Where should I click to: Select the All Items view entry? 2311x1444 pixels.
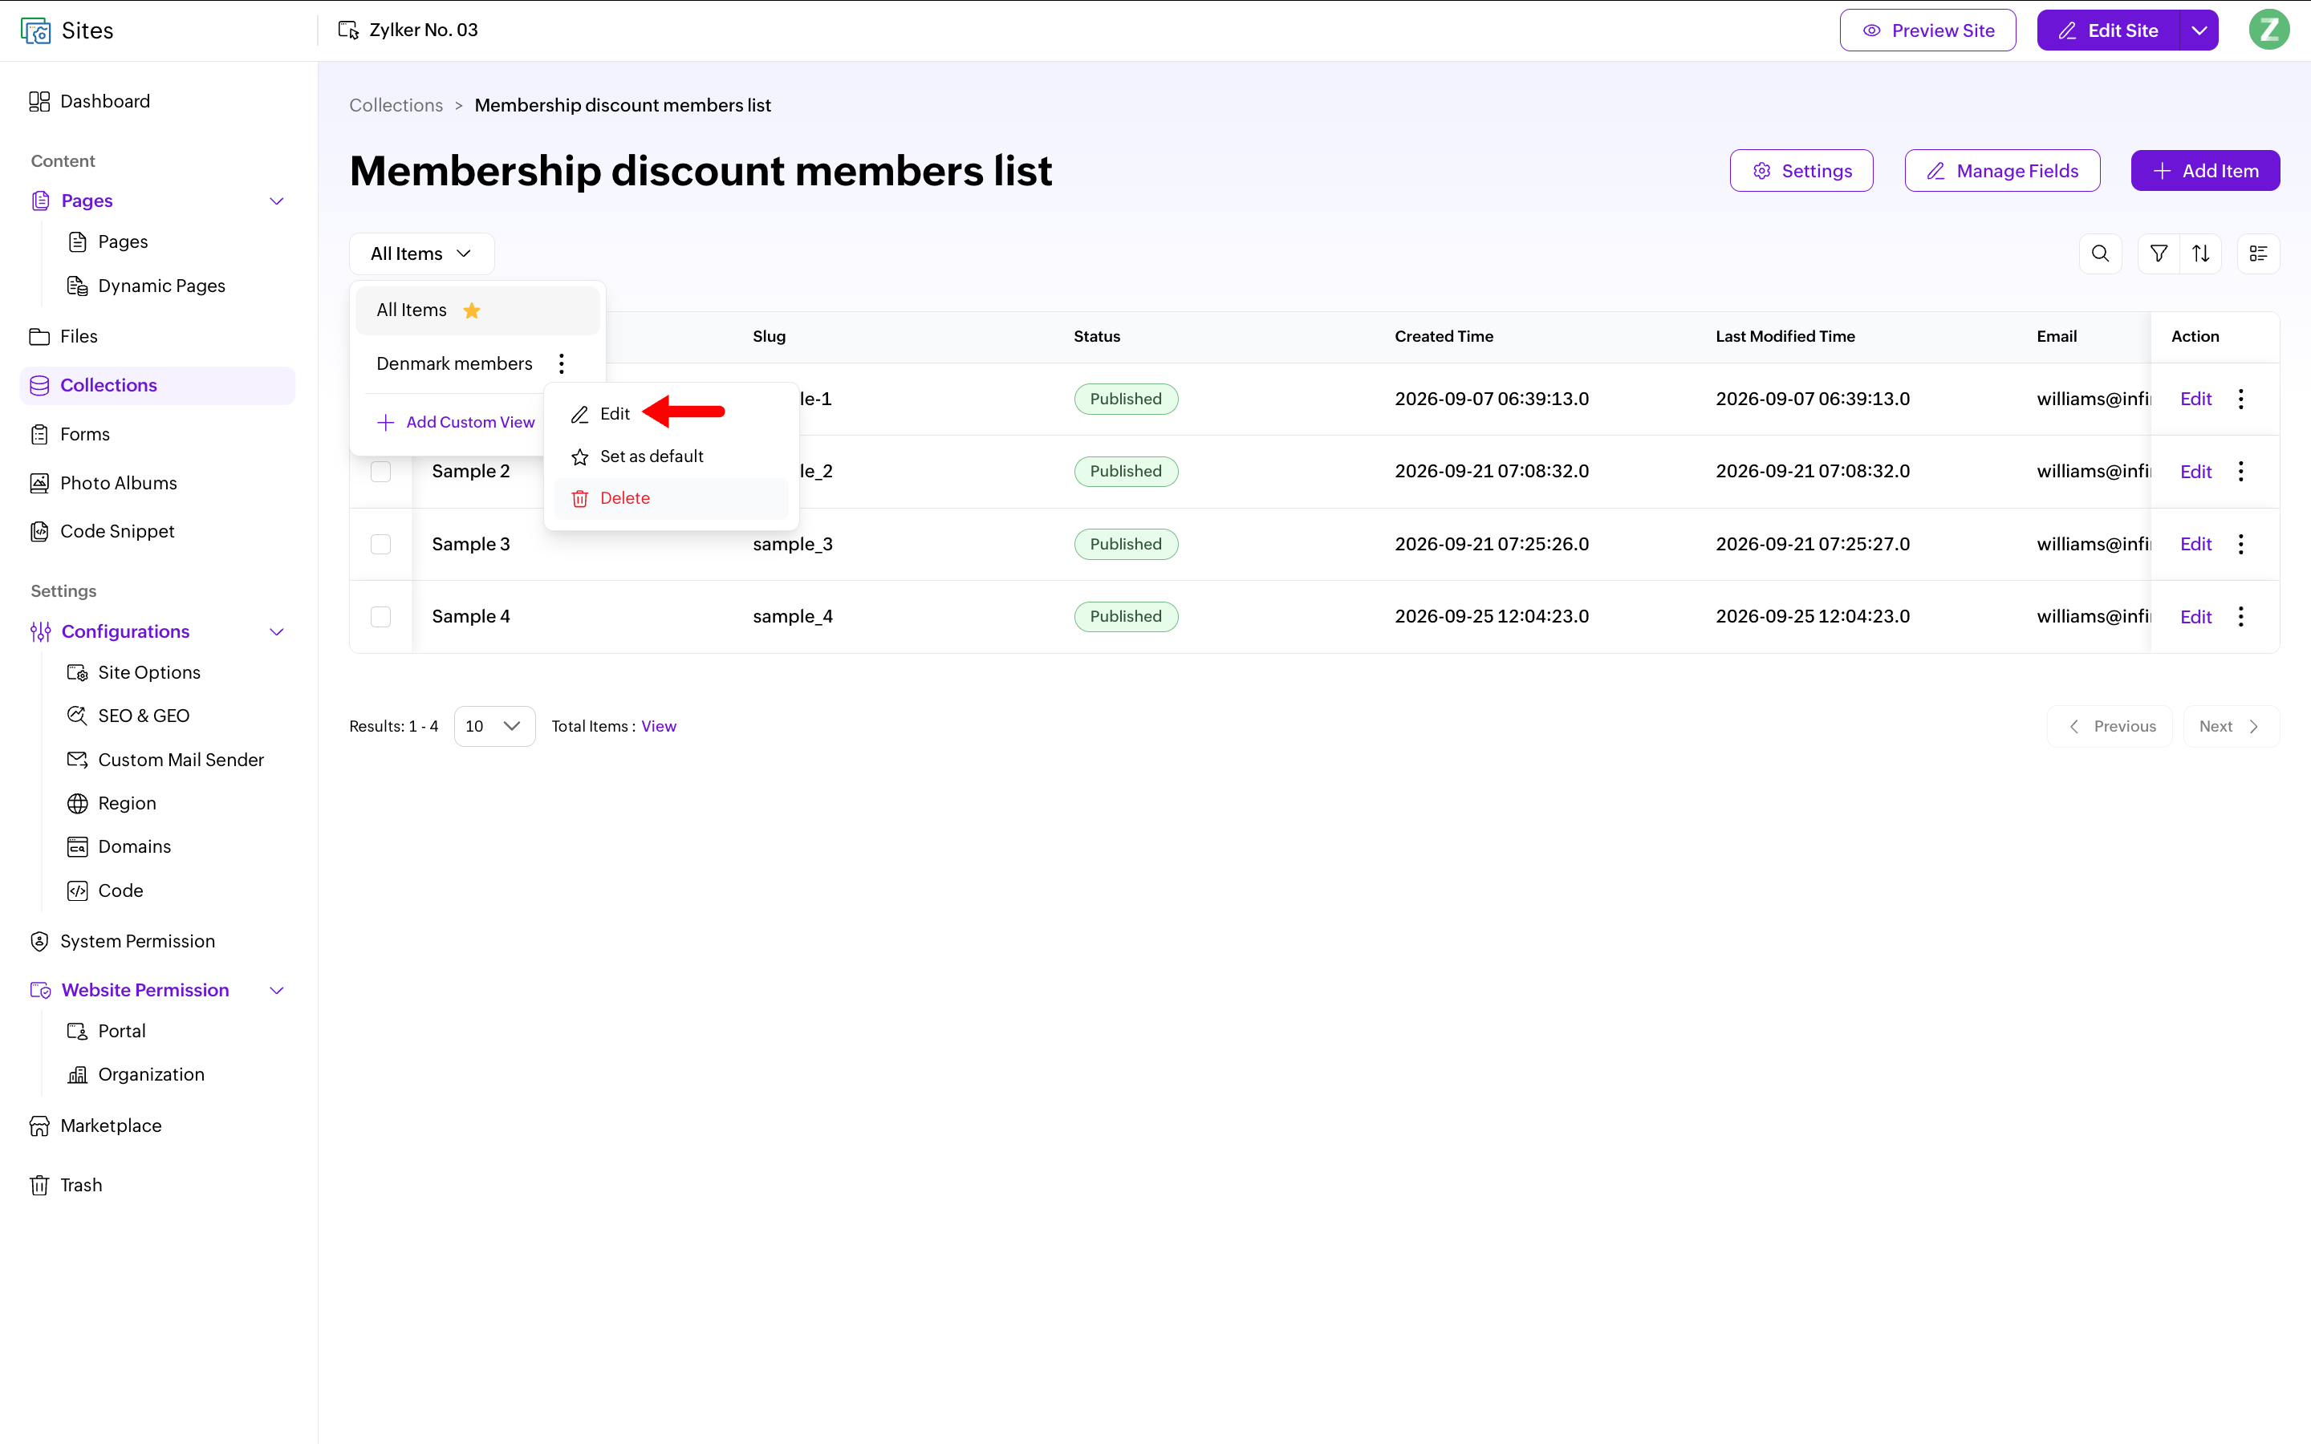pyautogui.click(x=477, y=310)
